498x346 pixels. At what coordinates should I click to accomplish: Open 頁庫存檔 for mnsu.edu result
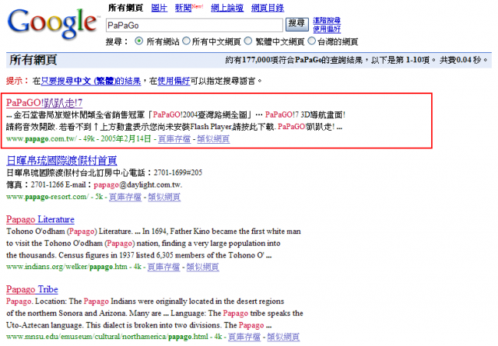pos(244,337)
